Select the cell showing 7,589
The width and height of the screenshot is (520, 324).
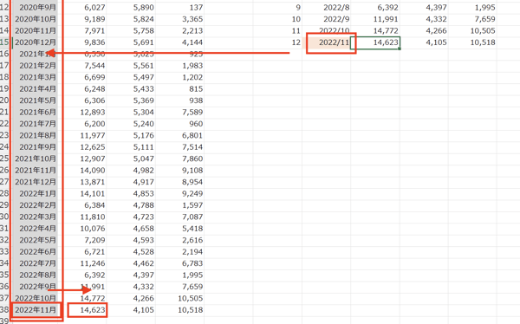click(x=179, y=112)
